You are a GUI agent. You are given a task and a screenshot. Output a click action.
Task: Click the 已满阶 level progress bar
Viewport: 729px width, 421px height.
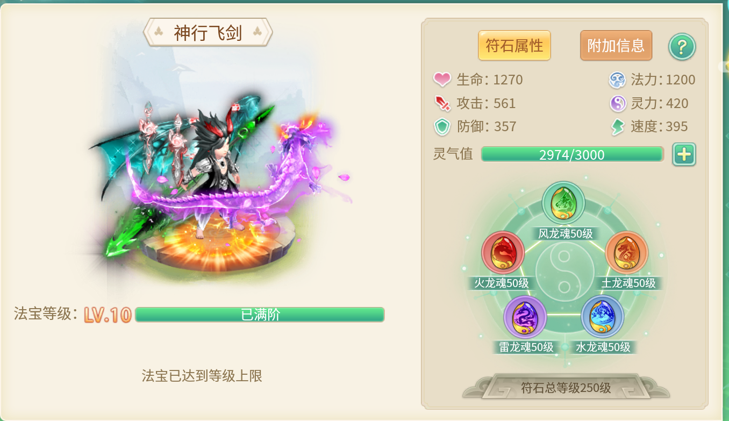tap(260, 315)
